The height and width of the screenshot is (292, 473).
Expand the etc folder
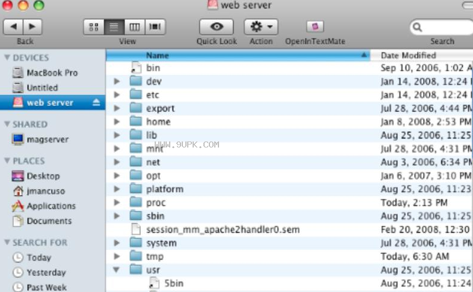(117, 95)
